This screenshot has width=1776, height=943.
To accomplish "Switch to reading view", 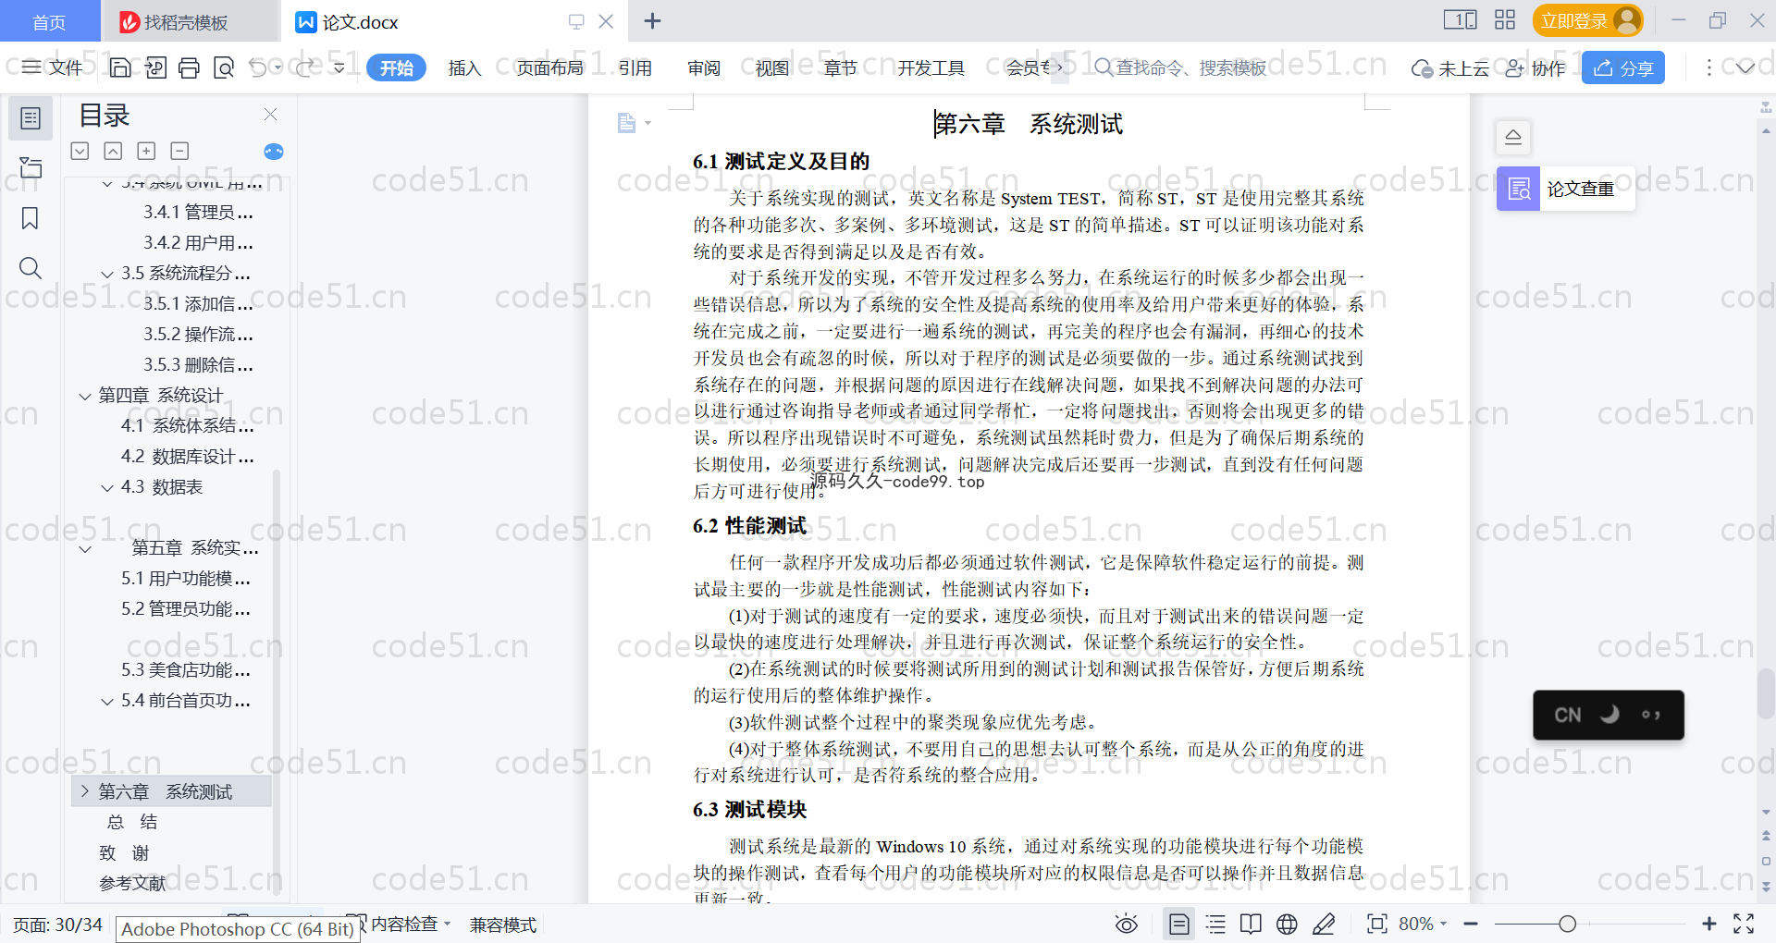I will (x=1251, y=924).
